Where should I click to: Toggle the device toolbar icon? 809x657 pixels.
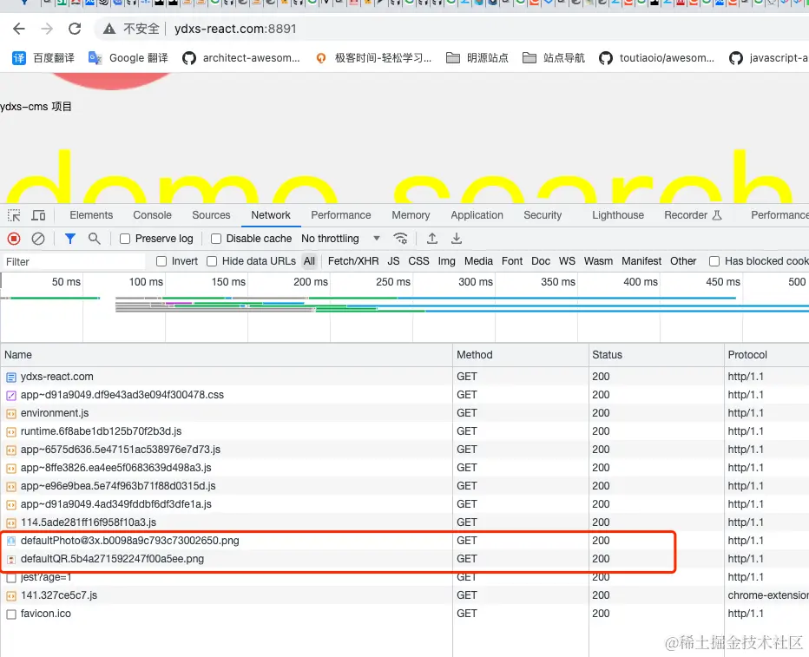click(x=39, y=215)
